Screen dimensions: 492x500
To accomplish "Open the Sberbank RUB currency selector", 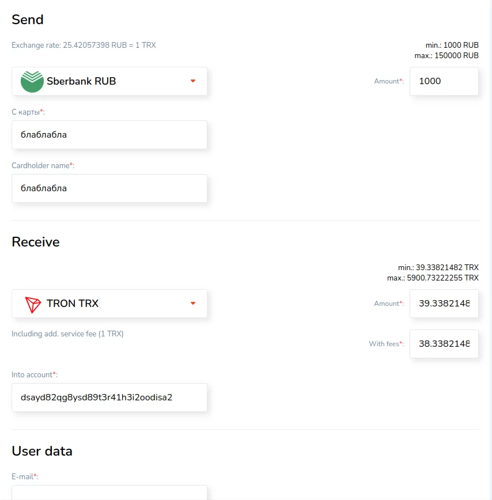I will [109, 81].
